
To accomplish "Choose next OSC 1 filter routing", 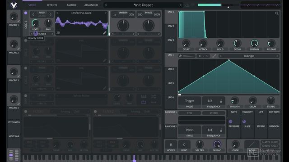I will tap(52, 34).
